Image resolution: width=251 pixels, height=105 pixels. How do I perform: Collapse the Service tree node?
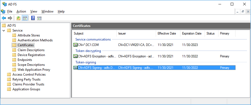click(x=4, y=30)
